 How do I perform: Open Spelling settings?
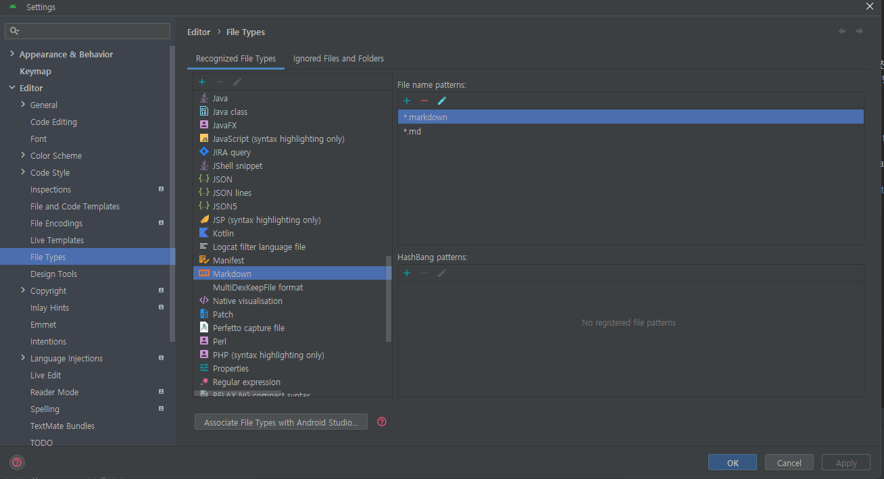(45, 409)
